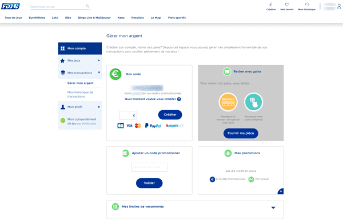
Task: Click 'Quel montant voulez-vous créditer' text
Action: [150, 99]
